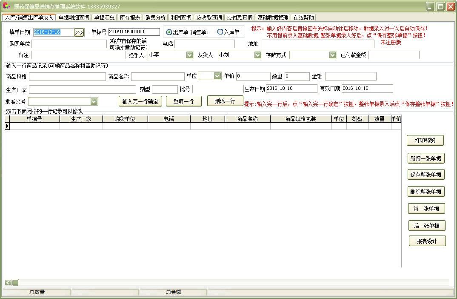Switch to 利润查询 tab
Screen dimensions: 457x299
point(181,17)
